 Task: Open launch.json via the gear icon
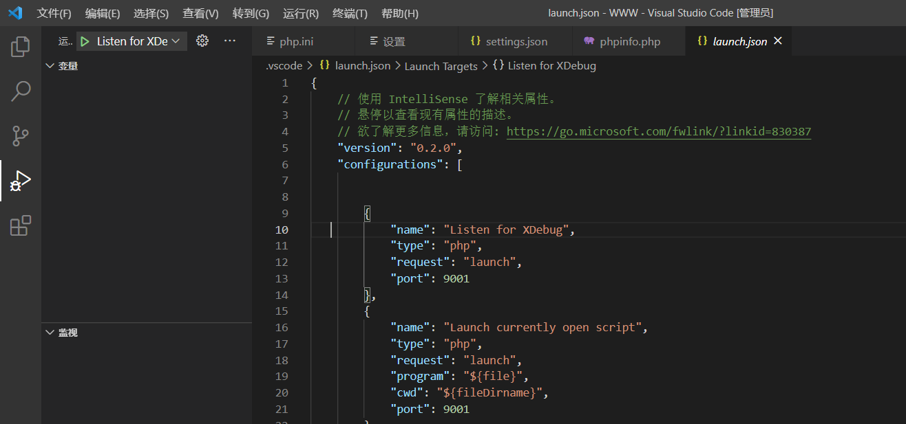tap(202, 41)
